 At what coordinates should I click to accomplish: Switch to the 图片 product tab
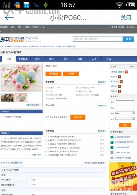coord(52,59)
